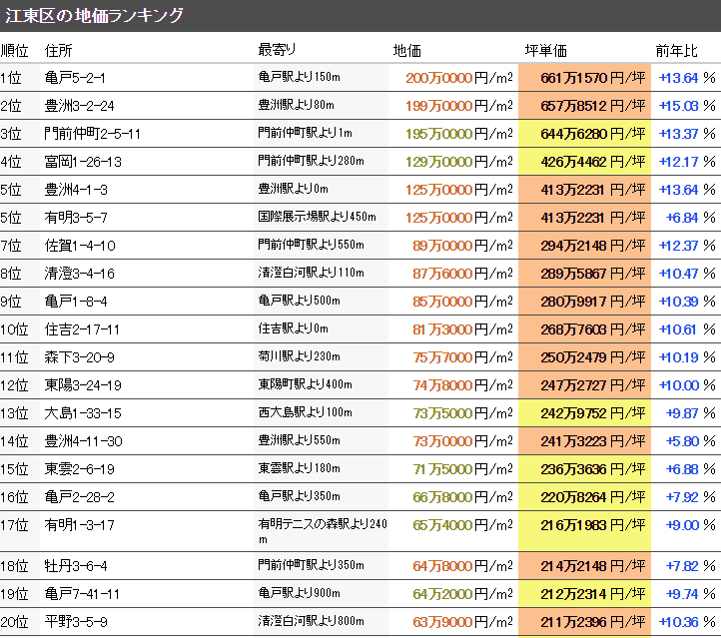Click the 佐賀1-4-10 address link
Viewport: 721px width, 638px height.
(80, 246)
